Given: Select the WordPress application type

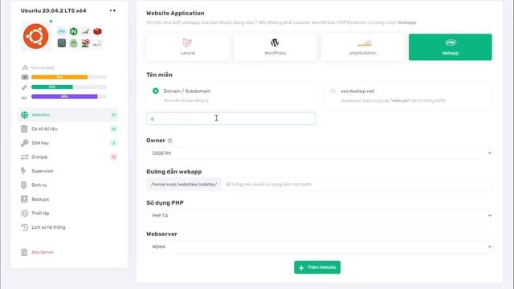Looking at the screenshot, I should (x=275, y=47).
